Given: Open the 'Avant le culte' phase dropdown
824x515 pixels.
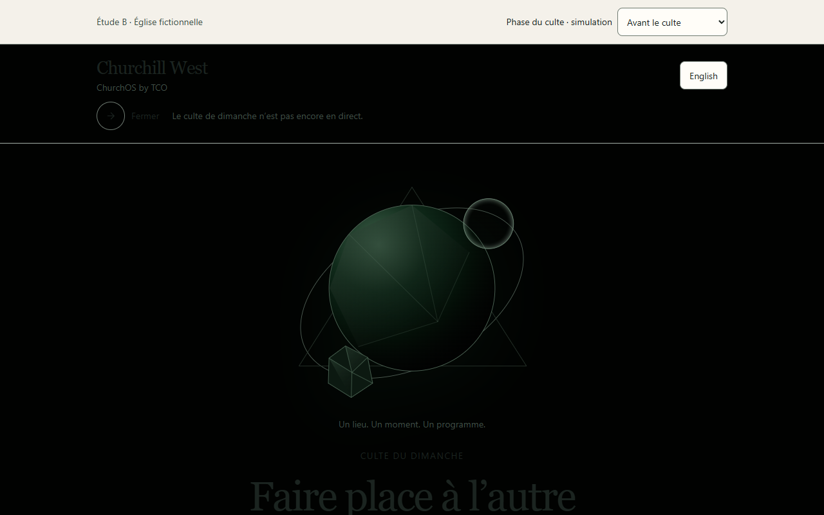Looking at the screenshot, I should [x=672, y=22].
